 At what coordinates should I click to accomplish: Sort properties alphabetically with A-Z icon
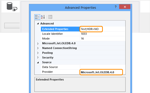coord(43,17)
